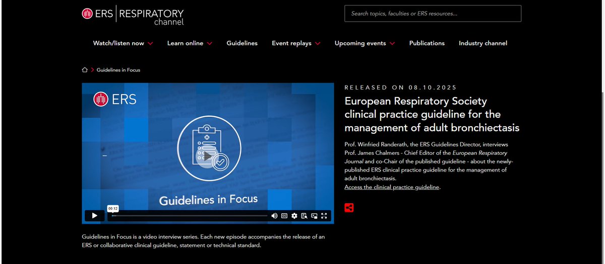The image size is (605, 264).
Task: Click the ERS Respiratory Channel logo
Action: (133, 16)
